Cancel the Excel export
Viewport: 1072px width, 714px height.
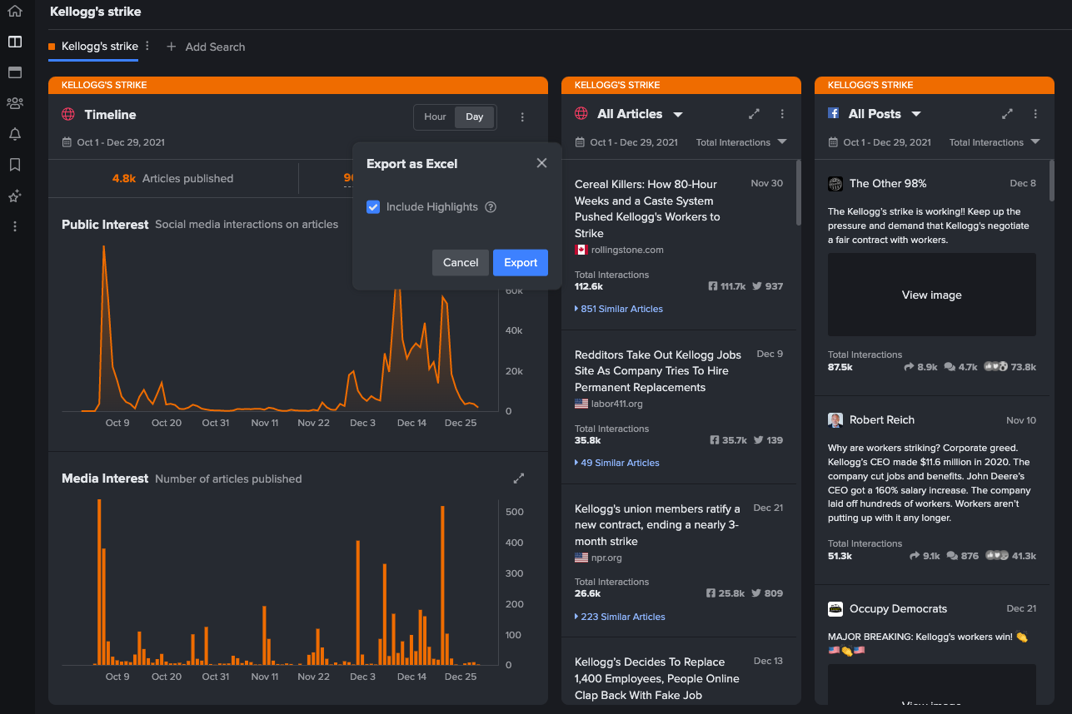[461, 262]
